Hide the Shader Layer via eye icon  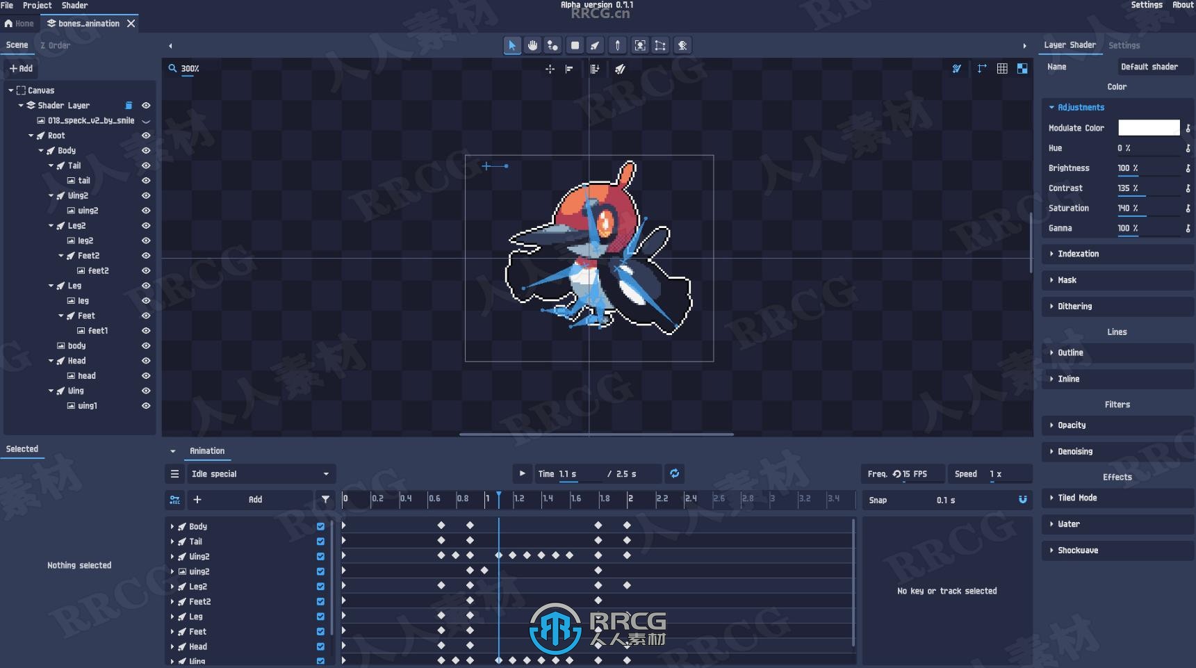tap(146, 106)
